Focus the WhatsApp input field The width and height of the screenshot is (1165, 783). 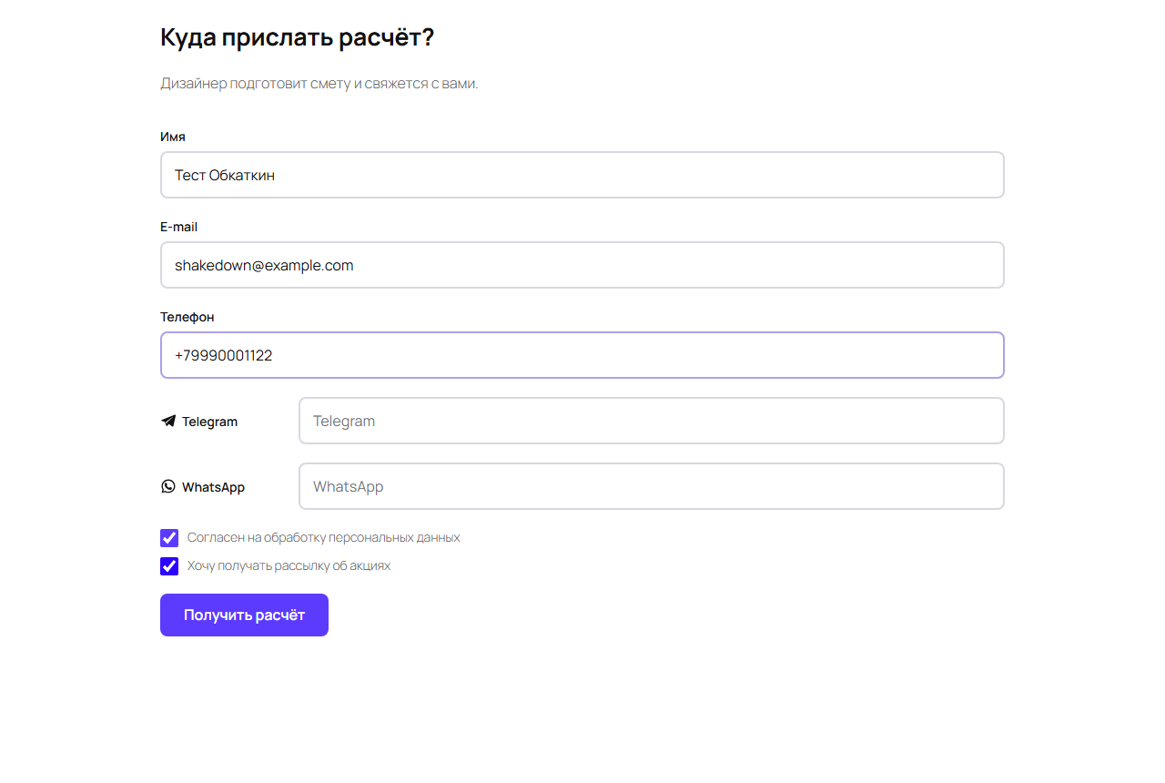[x=652, y=486]
